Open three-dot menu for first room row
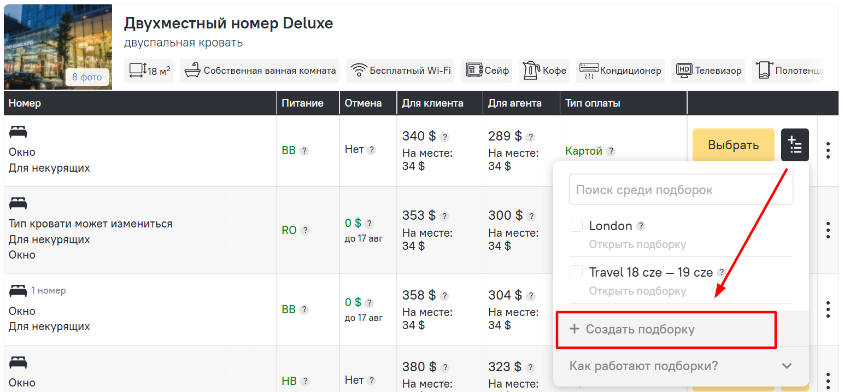 (x=828, y=150)
